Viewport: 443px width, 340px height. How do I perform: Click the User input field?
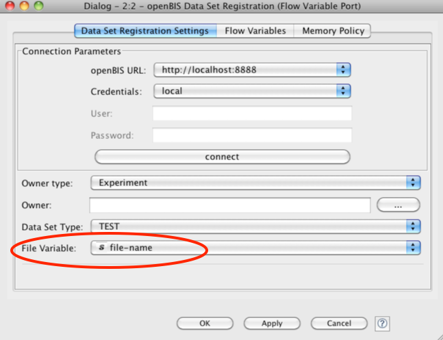click(252, 114)
